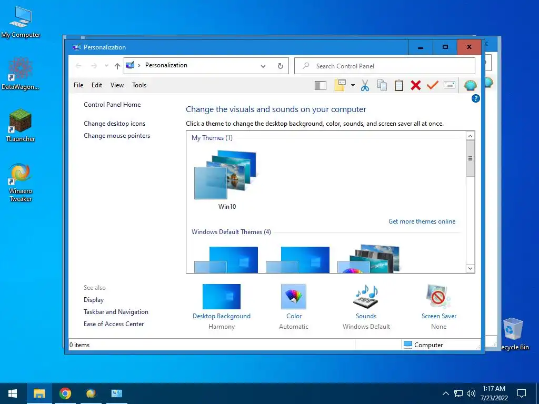Open the Edit menu
This screenshot has height=404, width=539.
tap(97, 85)
